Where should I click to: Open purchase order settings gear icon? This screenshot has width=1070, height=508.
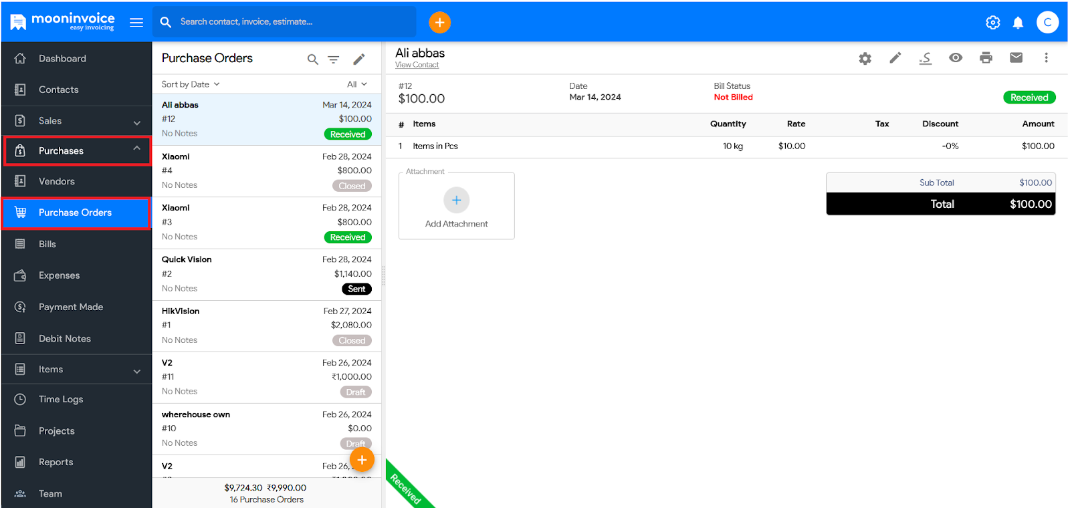point(865,58)
